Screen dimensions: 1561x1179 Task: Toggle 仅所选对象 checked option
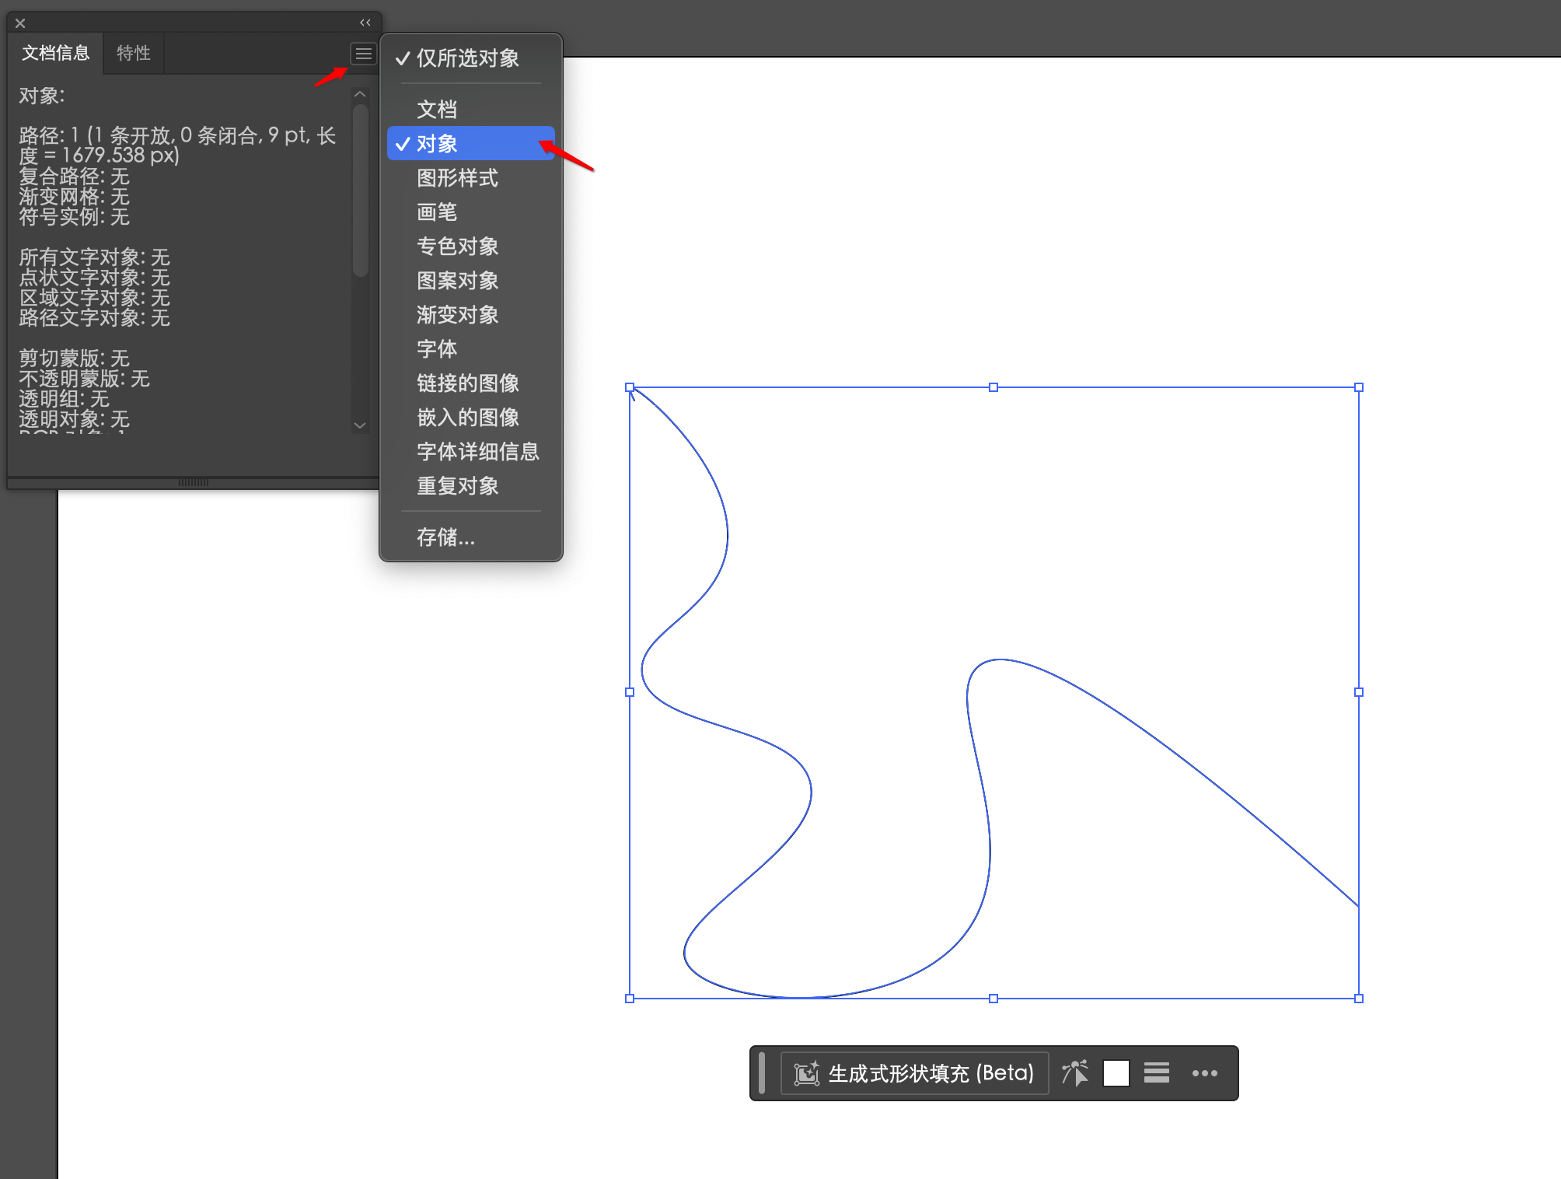pos(467,58)
